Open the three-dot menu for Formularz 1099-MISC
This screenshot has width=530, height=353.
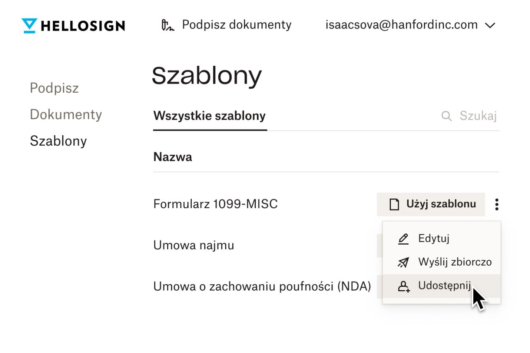496,204
